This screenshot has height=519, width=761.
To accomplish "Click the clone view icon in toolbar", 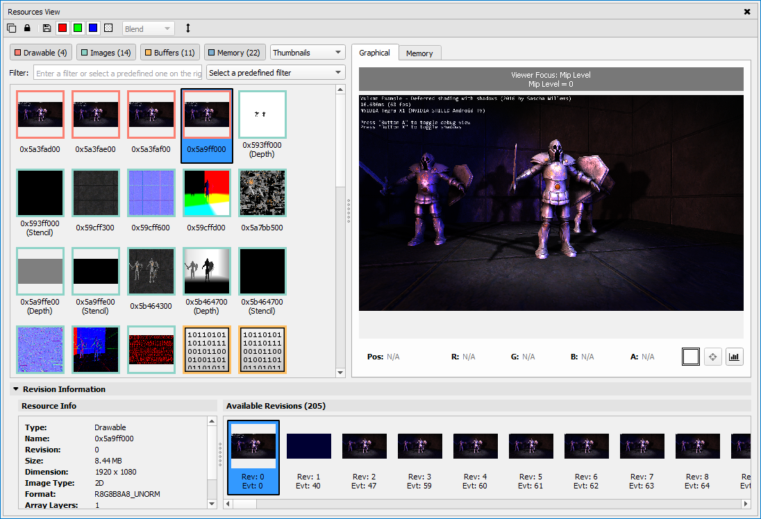I will click(x=12, y=28).
